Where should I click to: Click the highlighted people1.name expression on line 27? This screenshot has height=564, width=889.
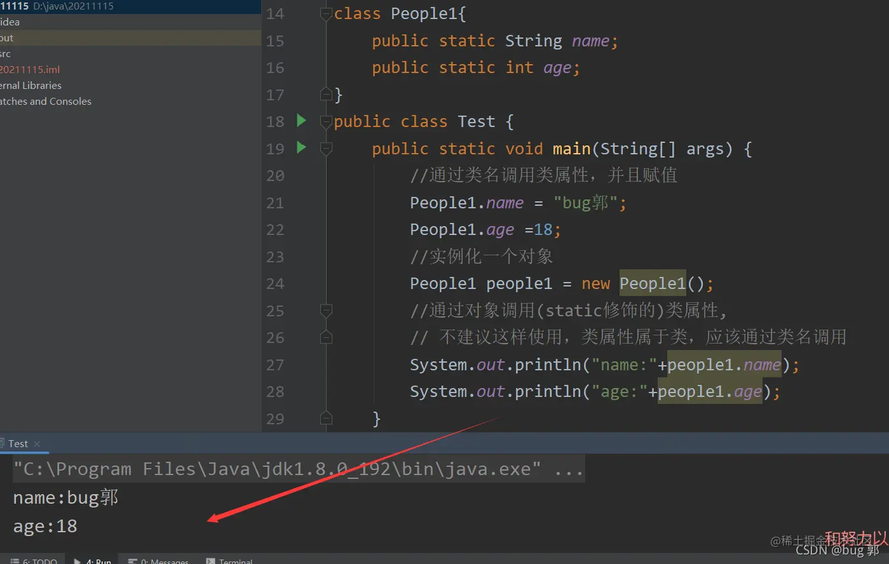tap(724, 365)
